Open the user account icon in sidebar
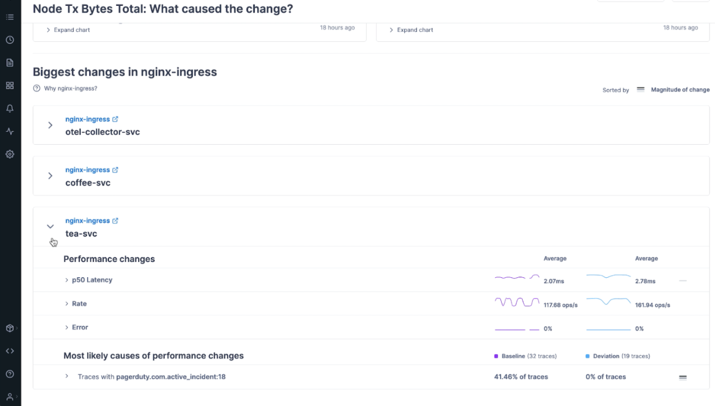This screenshot has width=715, height=406. click(x=10, y=396)
